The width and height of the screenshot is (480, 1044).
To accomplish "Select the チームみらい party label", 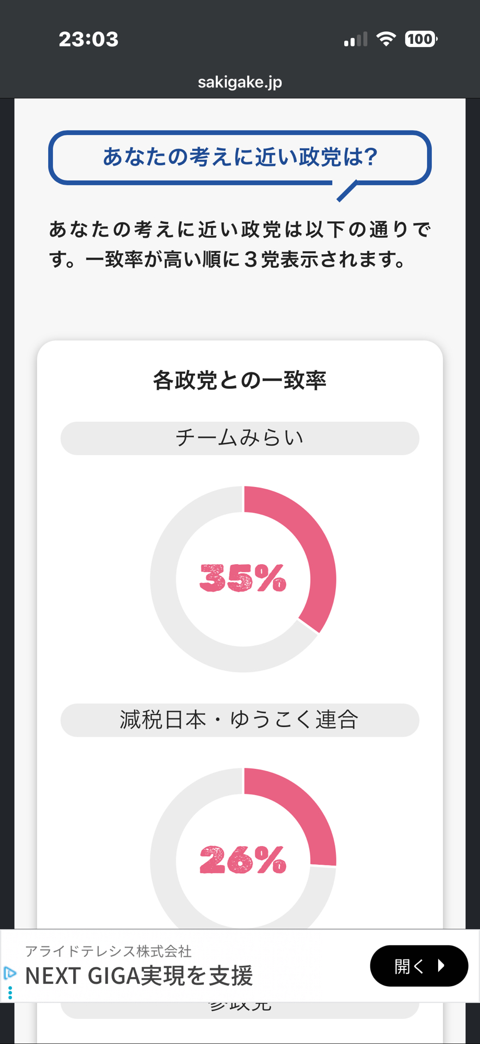I will click(x=240, y=438).
